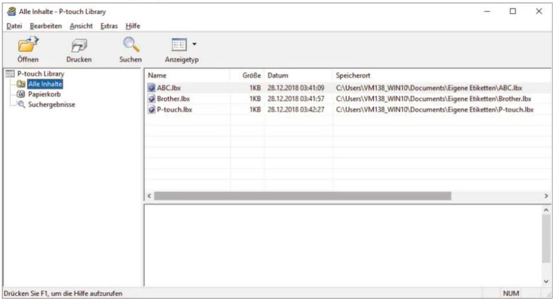Viewport: 553px width, 299px height.
Task: Open the Hilfe menu
Action: pos(132,26)
